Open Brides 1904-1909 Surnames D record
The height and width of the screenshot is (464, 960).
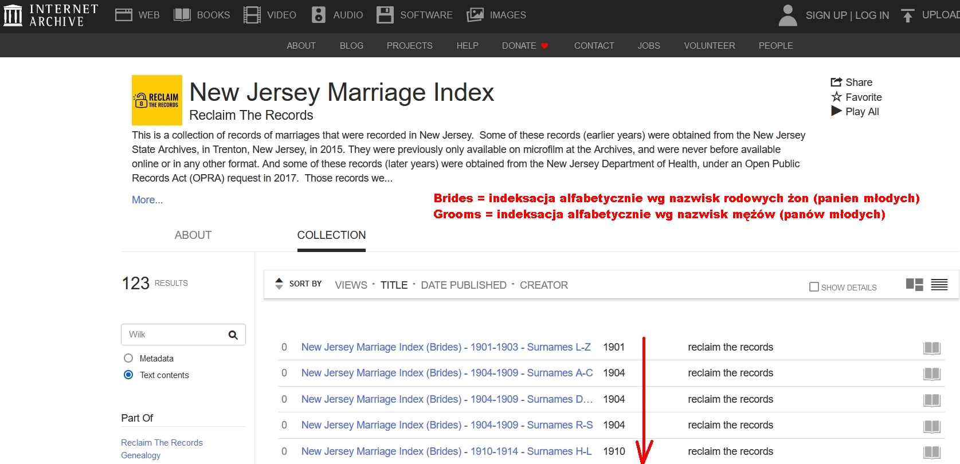click(447, 399)
